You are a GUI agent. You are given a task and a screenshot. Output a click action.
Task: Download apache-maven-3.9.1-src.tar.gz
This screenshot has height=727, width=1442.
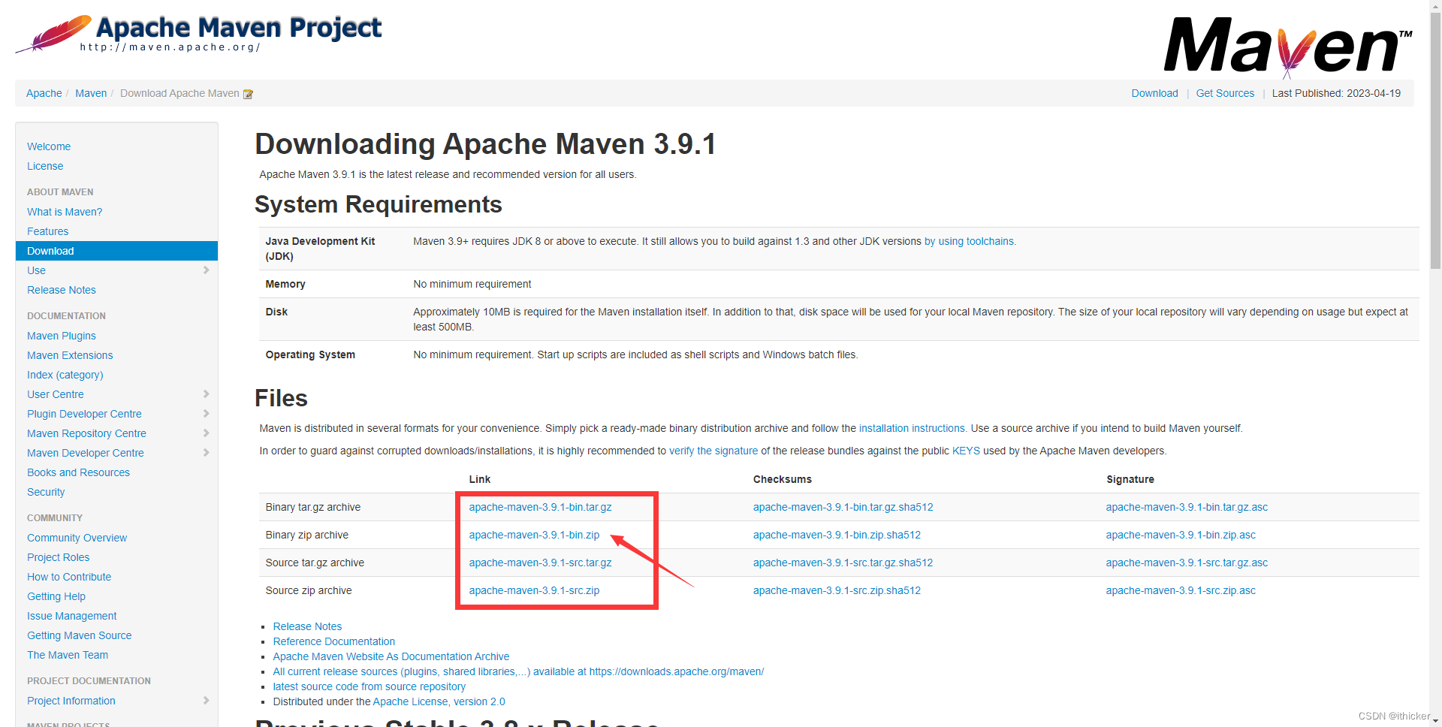[x=540, y=563]
